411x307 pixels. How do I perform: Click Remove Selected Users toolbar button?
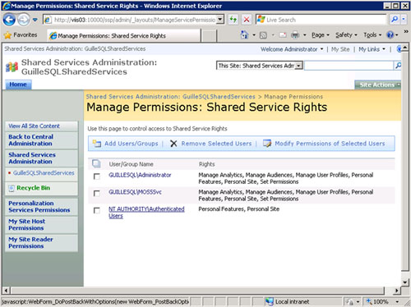[x=216, y=144]
